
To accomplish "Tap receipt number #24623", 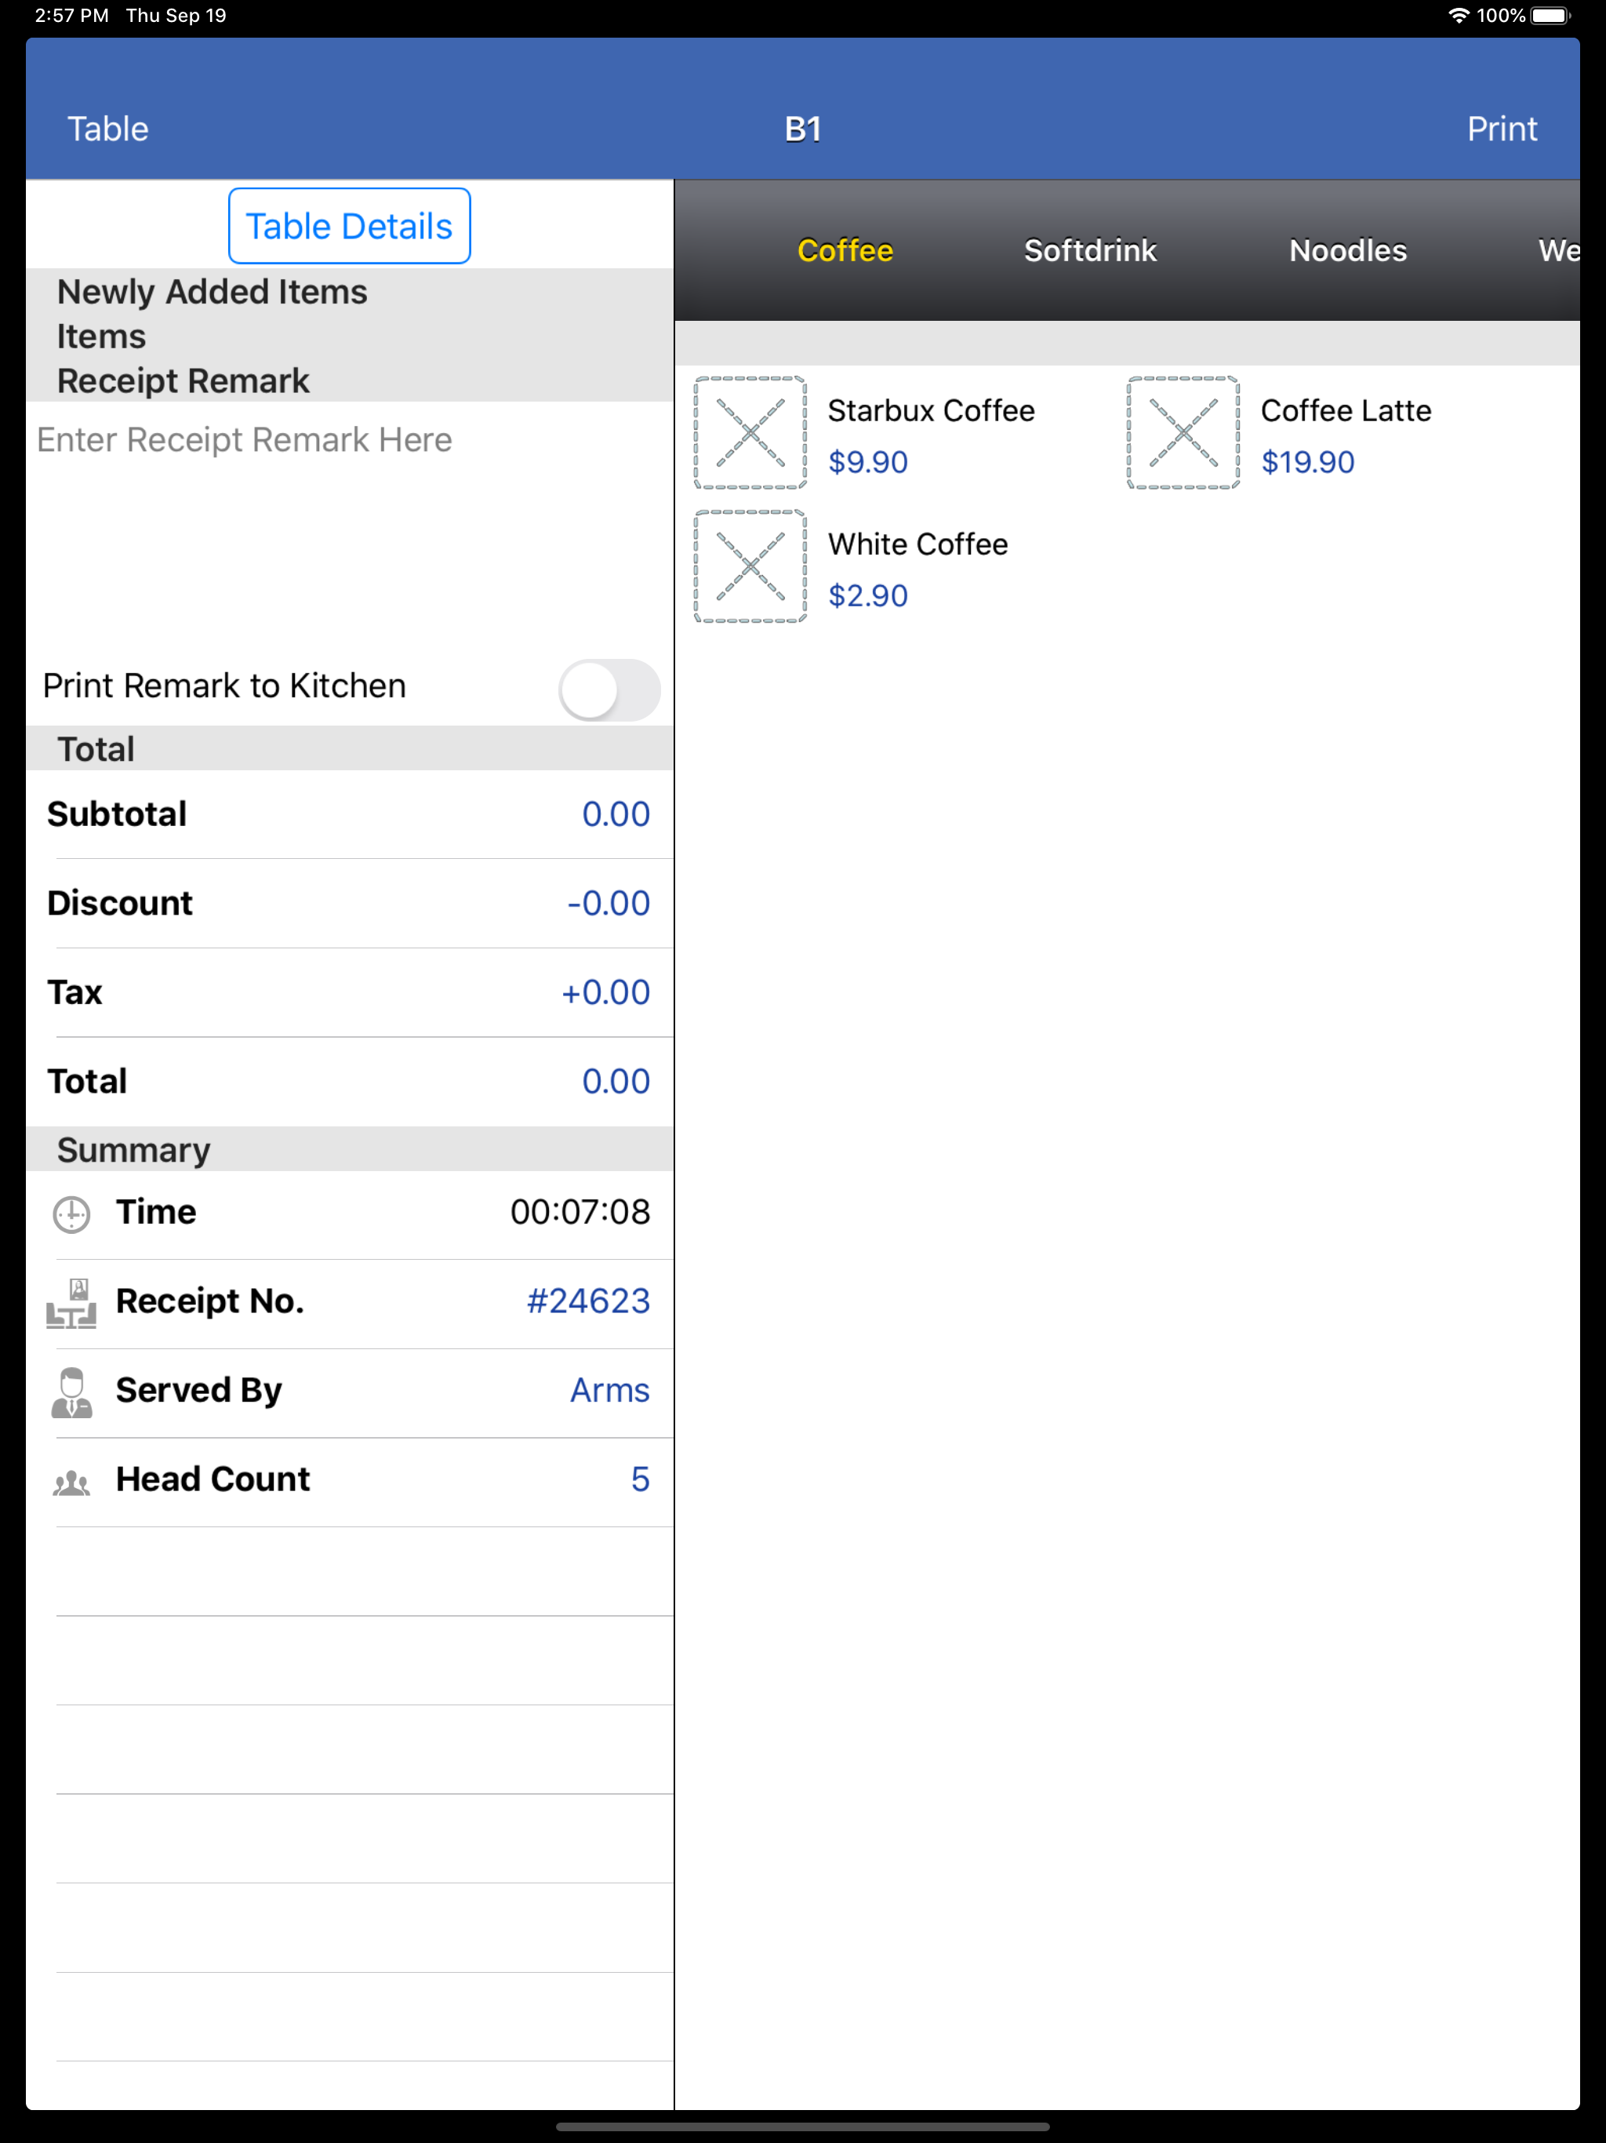I will 588,1301.
